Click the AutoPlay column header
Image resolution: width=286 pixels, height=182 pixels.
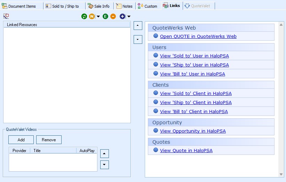(x=87, y=151)
